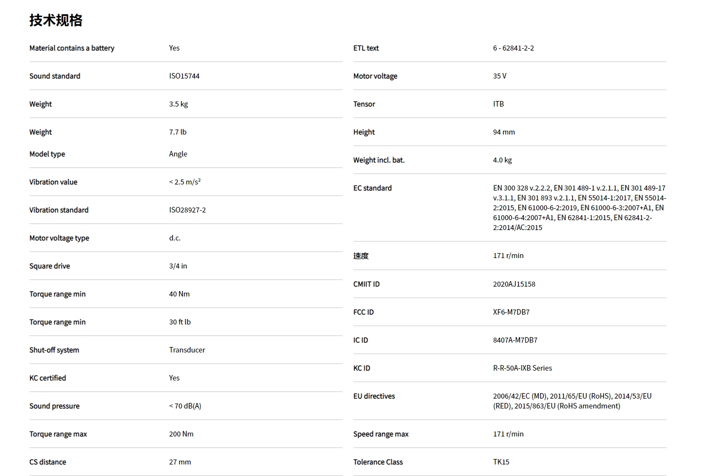Select the CMIIT ID value 2020AJ15158
705x476 pixels.
(514, 284)
